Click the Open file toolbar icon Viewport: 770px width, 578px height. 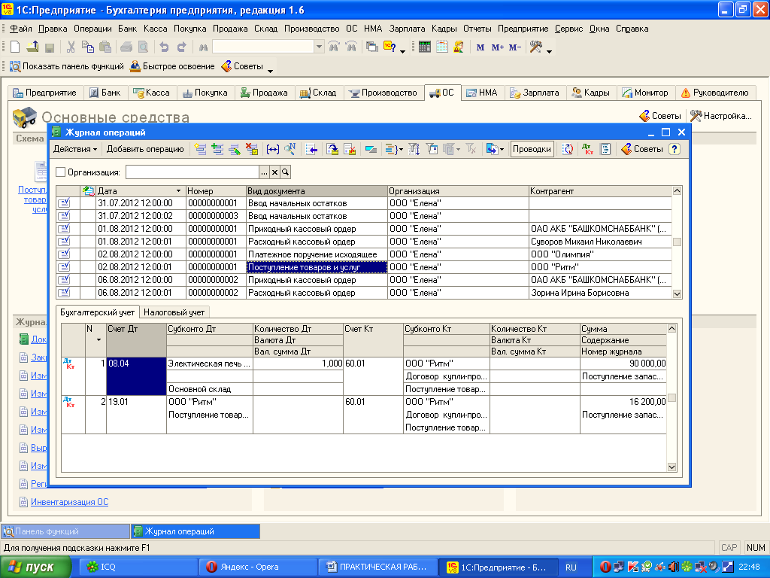pos(32,47)
